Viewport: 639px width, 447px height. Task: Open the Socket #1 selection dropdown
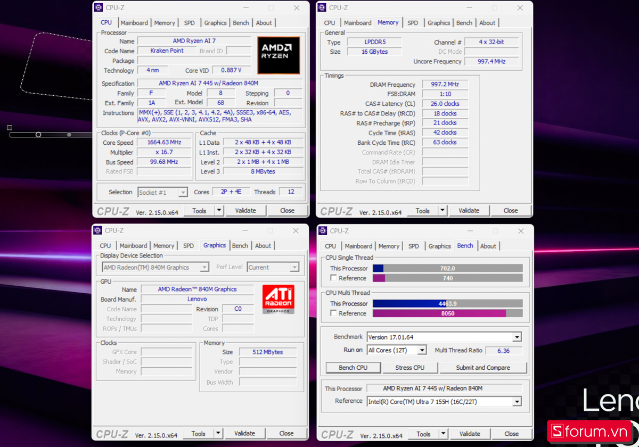183,193
